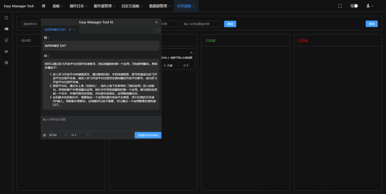Image resolution: width=386 pixels, height=194 pixels.
Task: Rename the 如何申请讯飞AI? chat via pencil icon
Action: 70,30
